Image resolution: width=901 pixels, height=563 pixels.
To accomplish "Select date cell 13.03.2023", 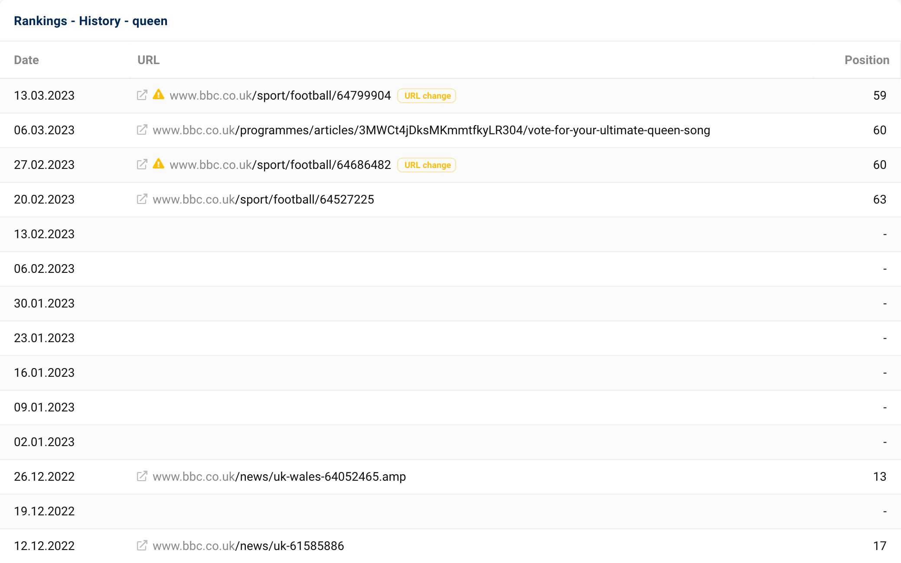I will (x=44, y=96).
